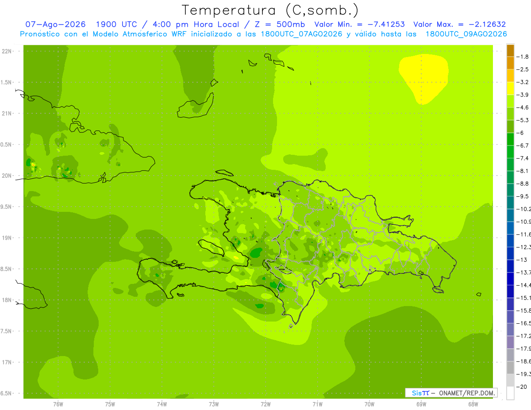Click the '75W' longitude axis label

(110, 404)
